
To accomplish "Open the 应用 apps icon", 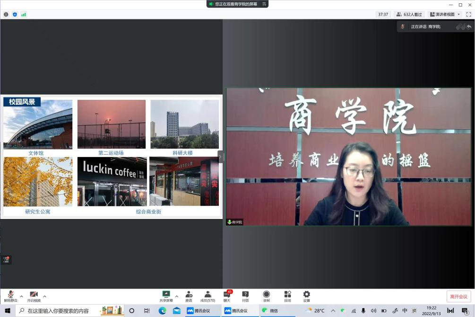I will pyautogui.click(x=287, y=296).
